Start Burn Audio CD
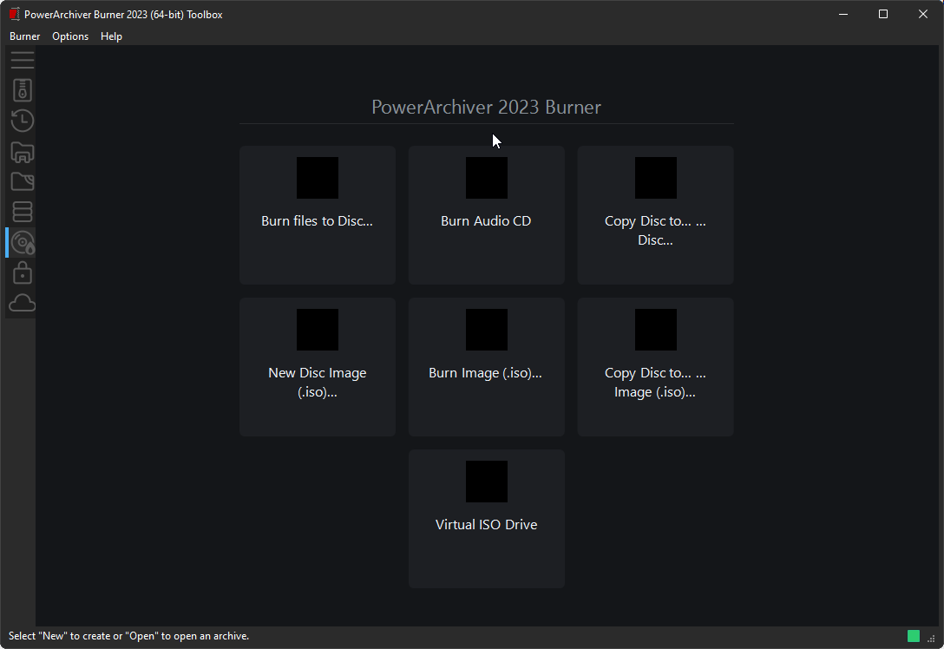The height and width of the screenshot is (649, 944). click(x=487, y=215)
